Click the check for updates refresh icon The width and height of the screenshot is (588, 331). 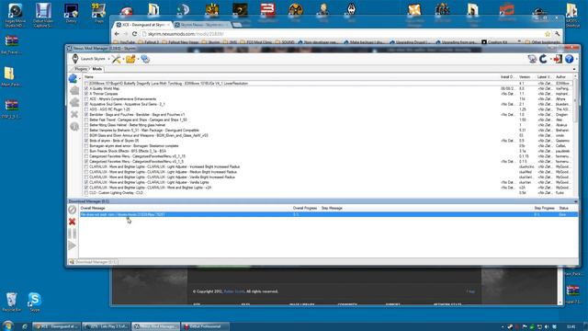[x=543, y=59]
